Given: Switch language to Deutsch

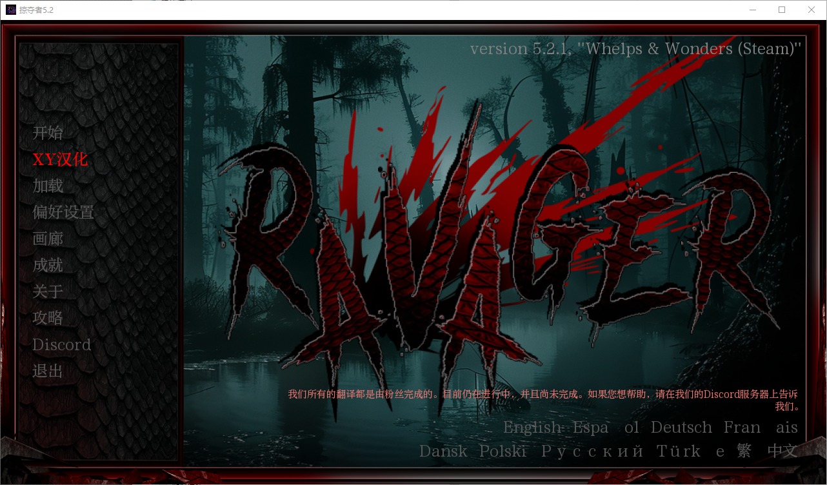Looking at the screenshot, I should coord(681,428).
